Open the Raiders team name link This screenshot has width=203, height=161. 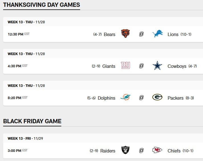point(108,151)
